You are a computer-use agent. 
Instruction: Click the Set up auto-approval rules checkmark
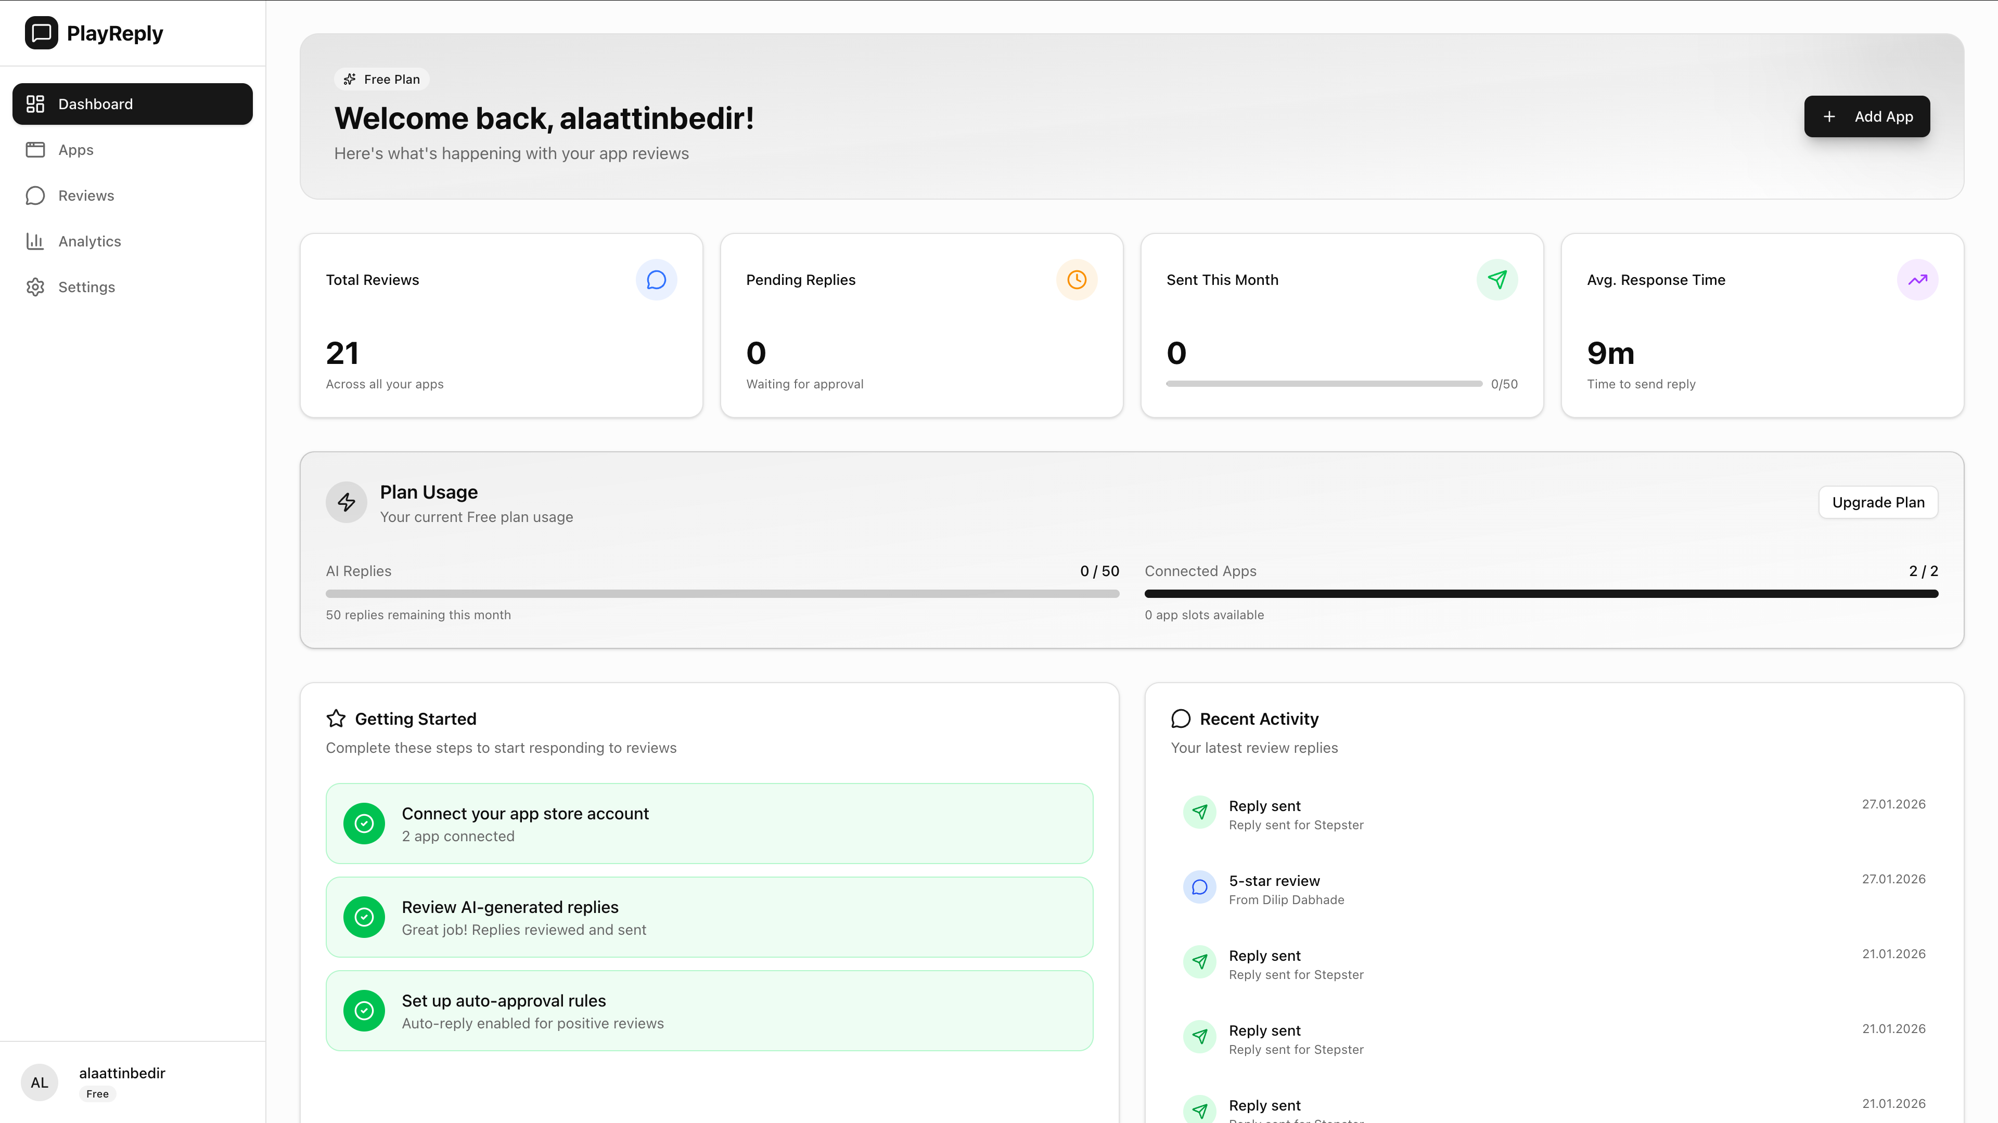(x=364, y=1011)
